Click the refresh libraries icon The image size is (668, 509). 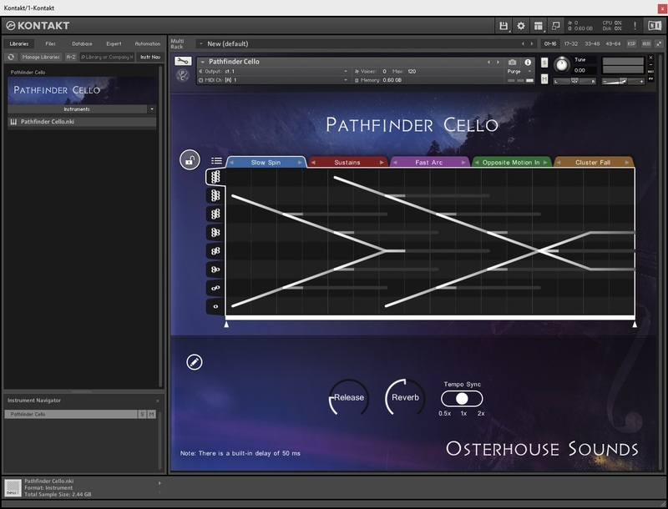(x=11, y=57)
